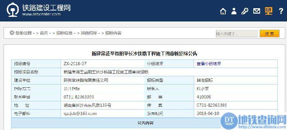The image size is (287, 130).
Task: Click publish date 2018-04-10
Action: pos(208,114)
